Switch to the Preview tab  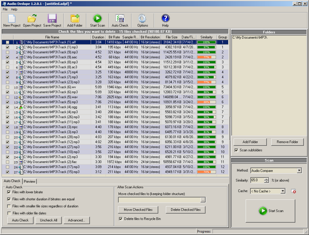(x=29, y=181)
